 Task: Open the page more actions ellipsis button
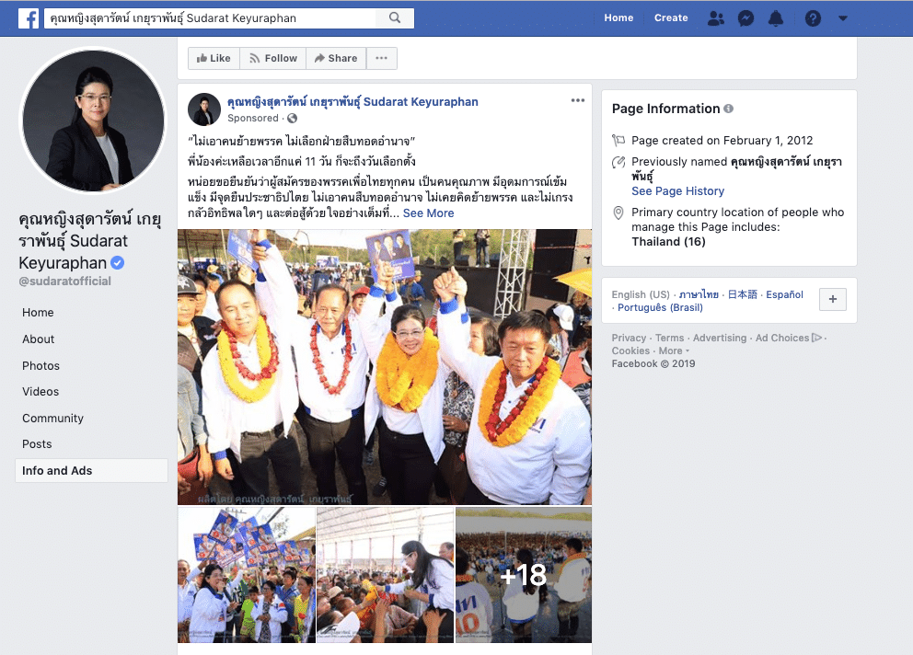[381, 58]
